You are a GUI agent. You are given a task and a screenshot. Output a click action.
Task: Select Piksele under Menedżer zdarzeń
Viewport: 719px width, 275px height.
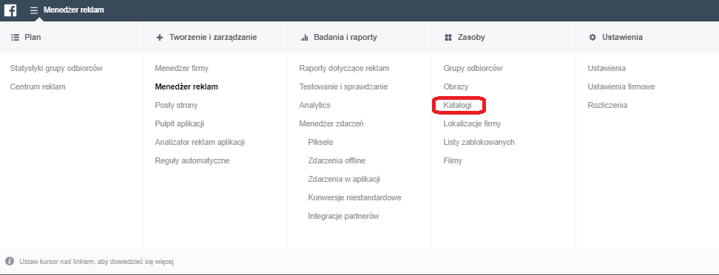(x=320, y=142)
